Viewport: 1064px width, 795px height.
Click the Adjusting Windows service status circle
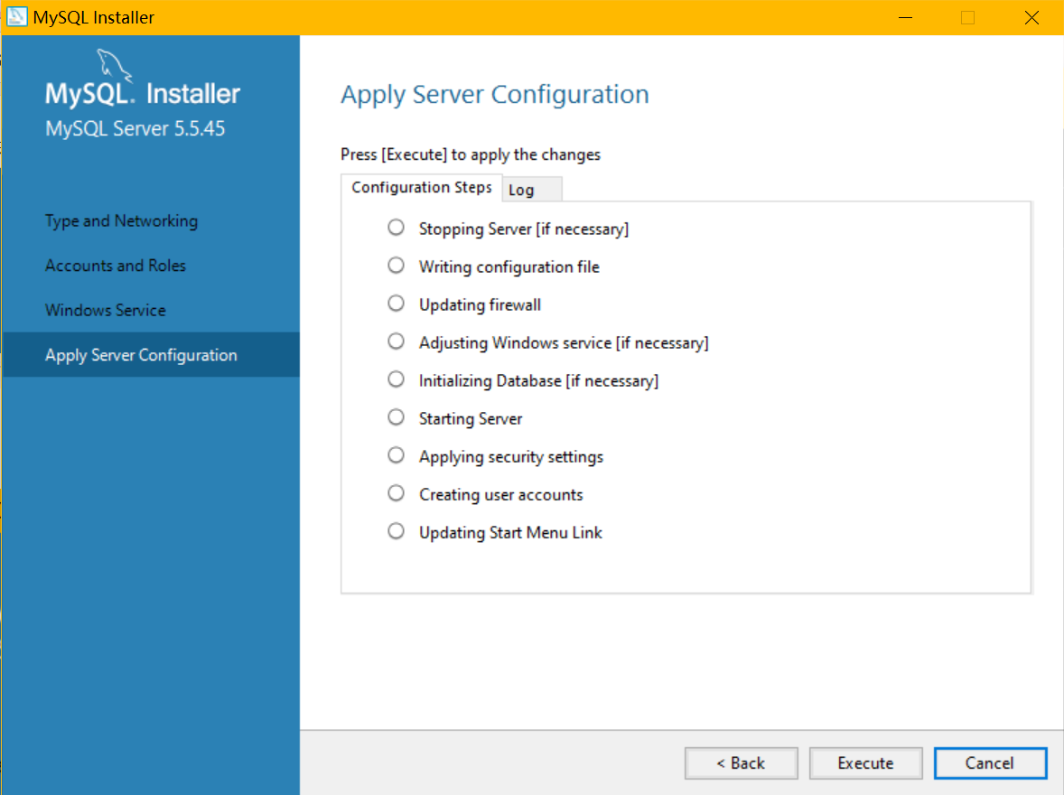click(396, 341)
